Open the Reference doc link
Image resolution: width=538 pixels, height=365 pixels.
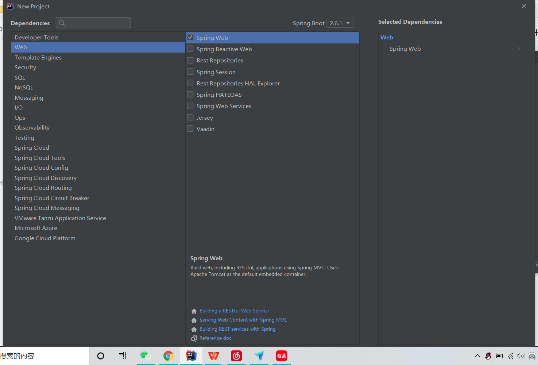tap(215, 338)
